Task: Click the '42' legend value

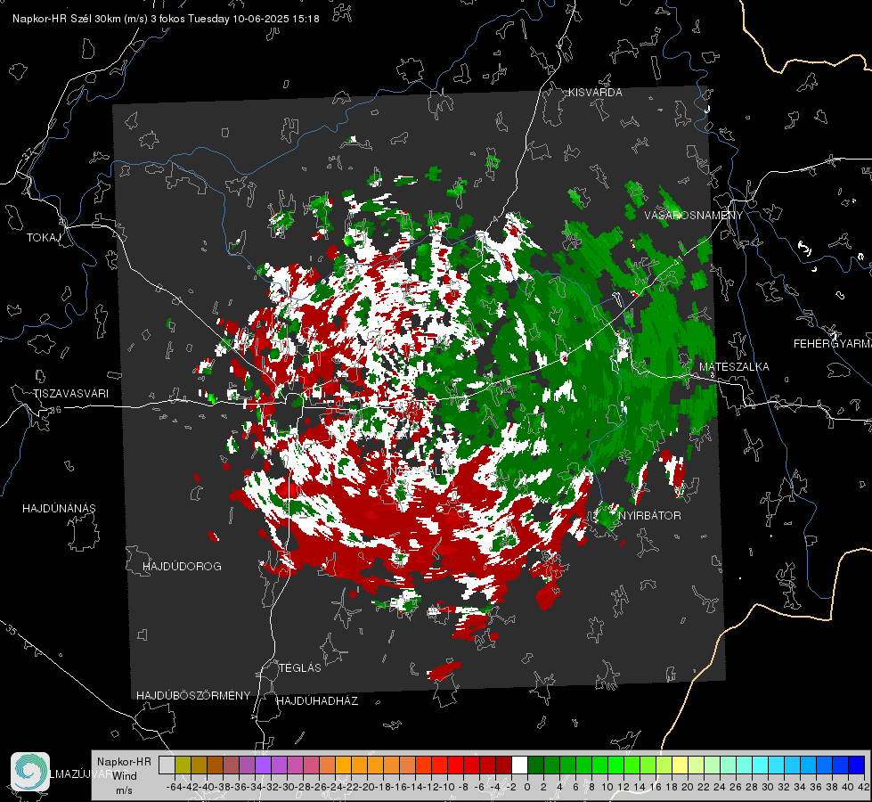Action: (x=863, y=787)
